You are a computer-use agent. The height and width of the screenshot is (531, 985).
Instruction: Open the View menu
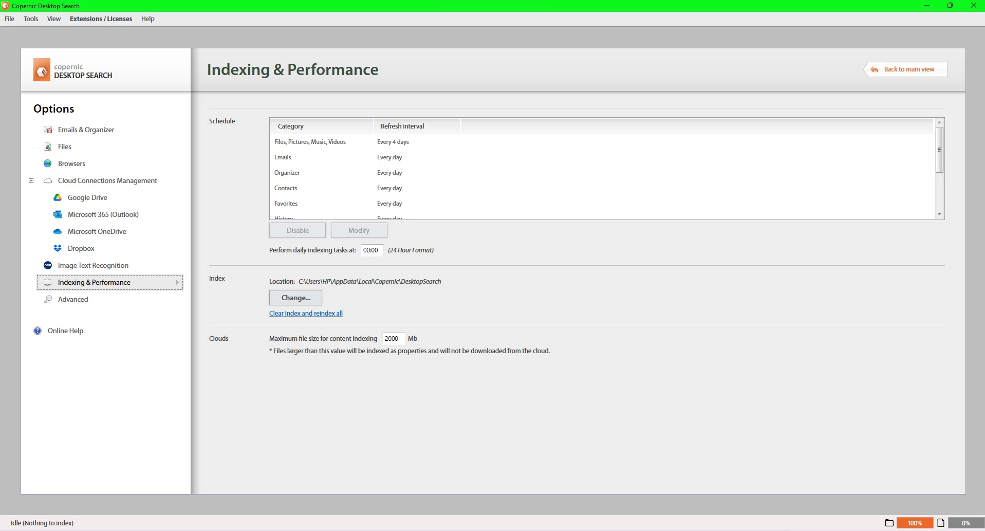click(54, 19)
